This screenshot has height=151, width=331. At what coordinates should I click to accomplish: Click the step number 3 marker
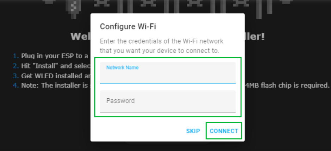point(15,75)
